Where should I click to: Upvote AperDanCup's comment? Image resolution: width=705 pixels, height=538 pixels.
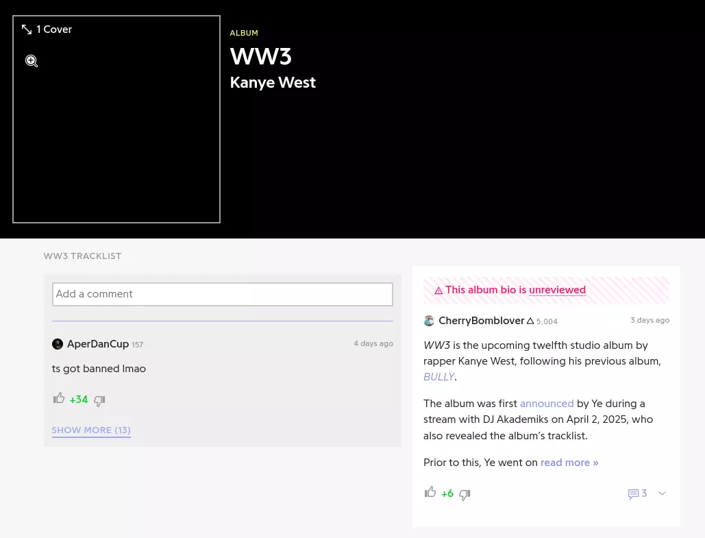point(59,399)
